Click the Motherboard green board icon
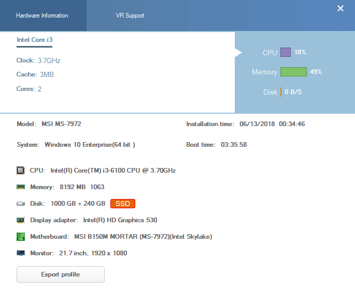The height and width of the screenshot is (292, 355). (21, 237)
